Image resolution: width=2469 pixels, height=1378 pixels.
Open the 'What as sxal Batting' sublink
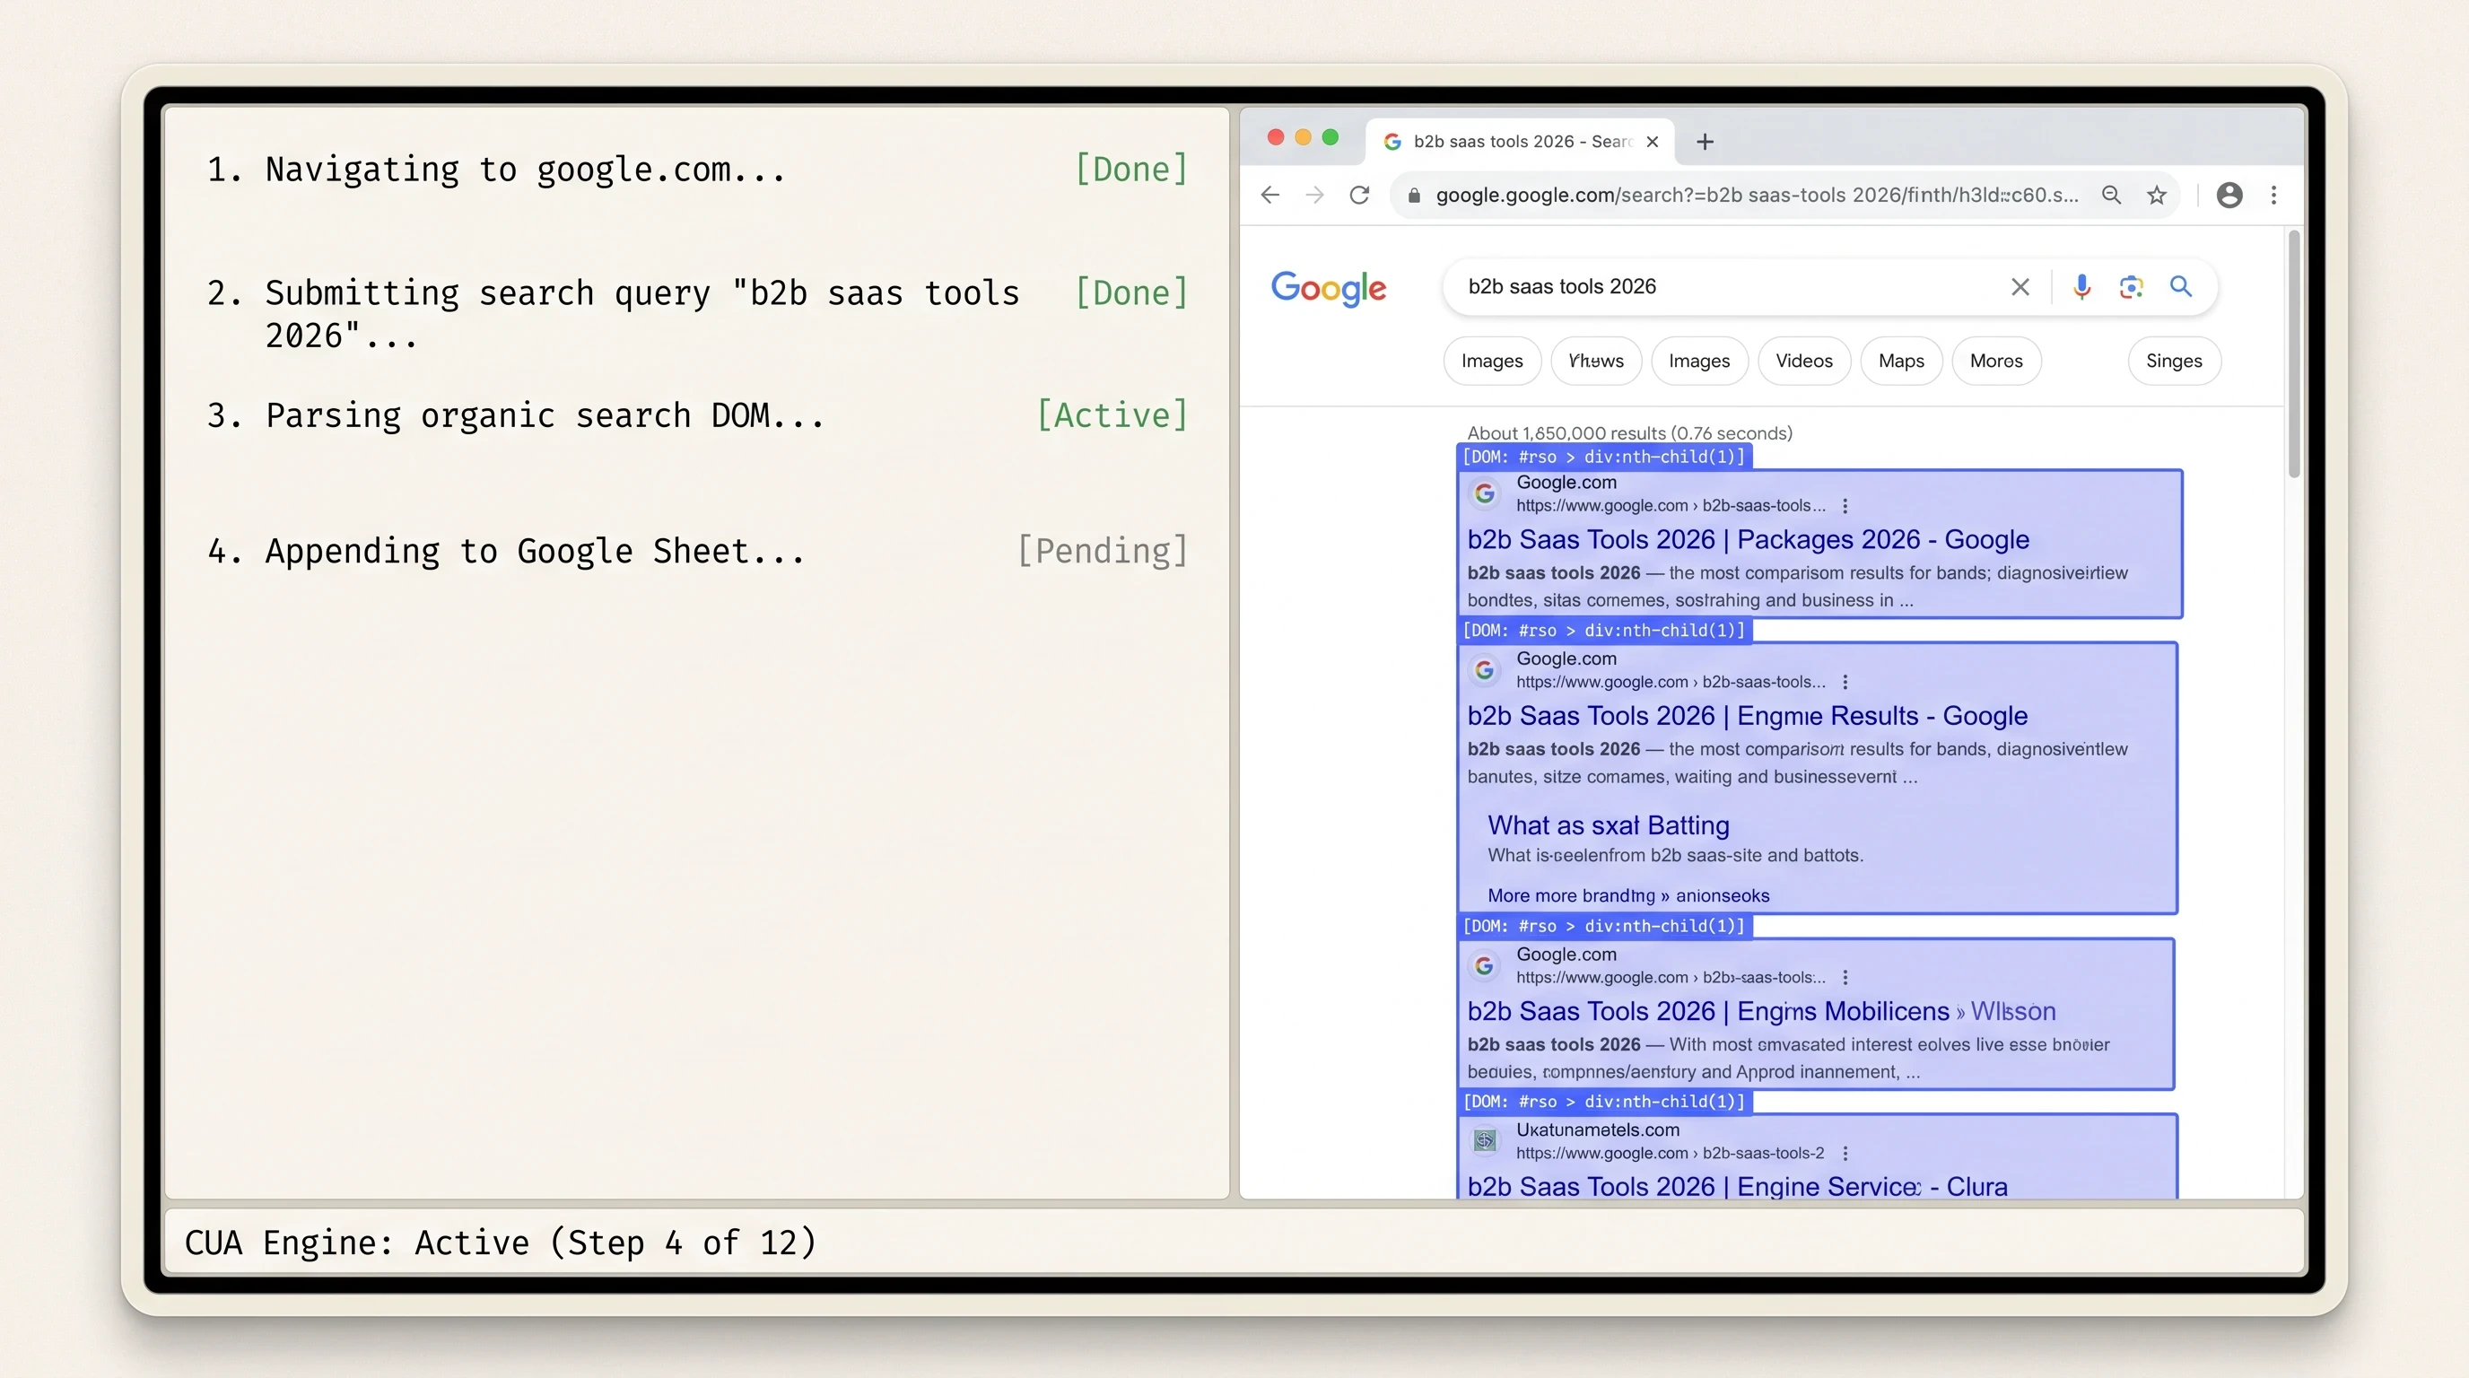[1609, 825]
